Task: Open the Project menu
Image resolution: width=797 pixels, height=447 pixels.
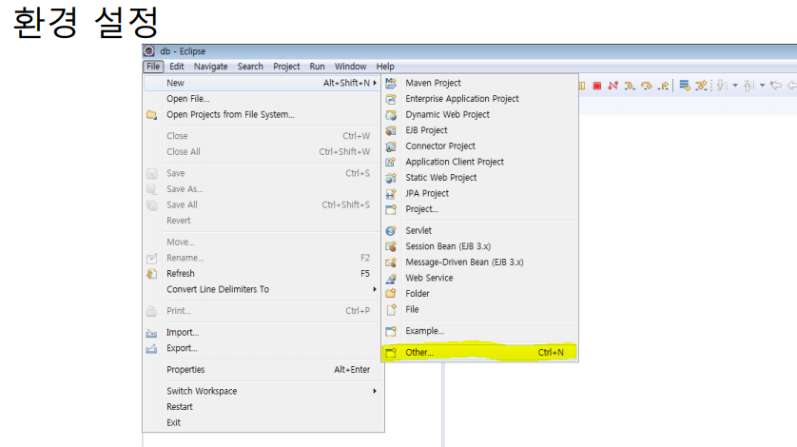Action: [286, 67]
